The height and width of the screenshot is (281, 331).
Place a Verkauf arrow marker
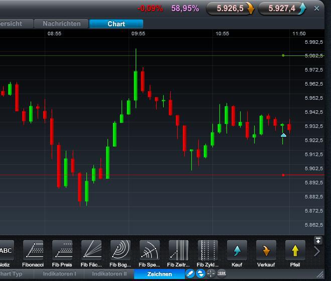[266, 250]
